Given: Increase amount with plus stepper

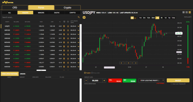Looking at the screenshot, I should tap(104, 81).
